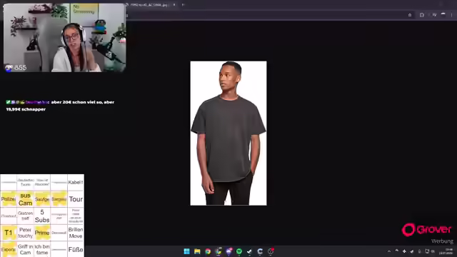
Task: Click the browser bookmark star icon
Action: point(410,15)
